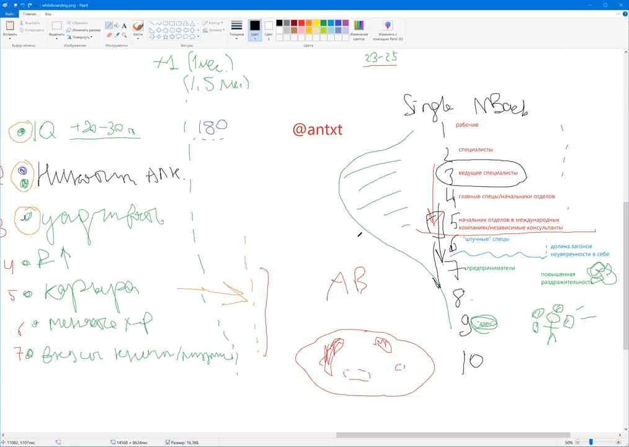This screenshot has width=629, height=447.
Task: Select the Five-point star shape
Action: point(165,37)
